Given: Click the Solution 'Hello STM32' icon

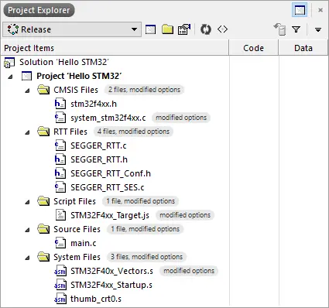Looking at the screenshot, I should (9, 63).
